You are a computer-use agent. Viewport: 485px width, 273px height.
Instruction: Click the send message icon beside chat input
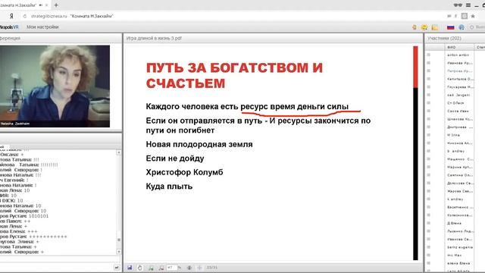pyautogui.click(x=117, y=268)
